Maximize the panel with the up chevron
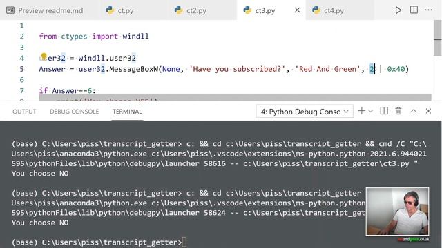442x248 pixels. [x=414, y=111]
